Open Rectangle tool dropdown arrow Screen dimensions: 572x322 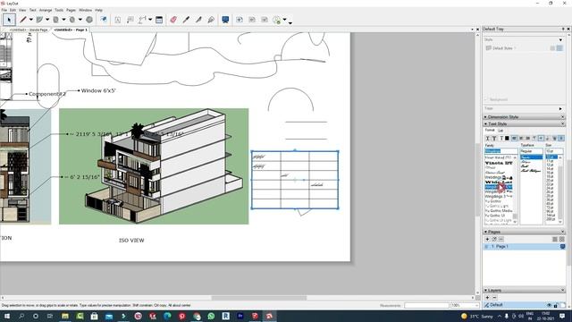[63, 20]
